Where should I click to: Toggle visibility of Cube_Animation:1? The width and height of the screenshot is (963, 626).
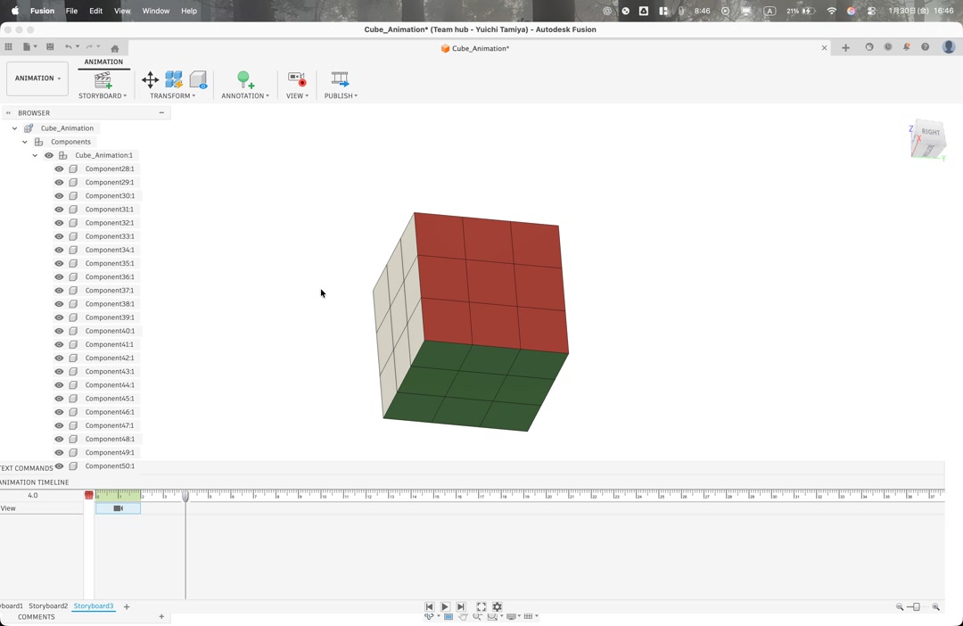(49, 155)
